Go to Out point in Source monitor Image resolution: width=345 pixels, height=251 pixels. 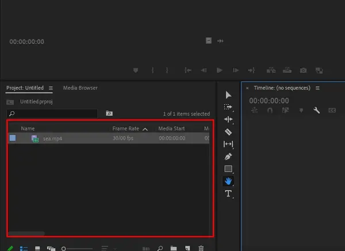251,70
